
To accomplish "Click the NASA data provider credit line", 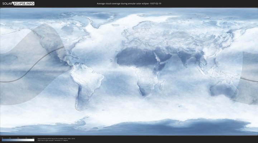I will tap(56, 139).
